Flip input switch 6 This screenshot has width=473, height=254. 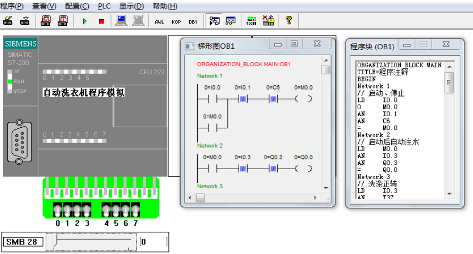(x=125, y=209)
